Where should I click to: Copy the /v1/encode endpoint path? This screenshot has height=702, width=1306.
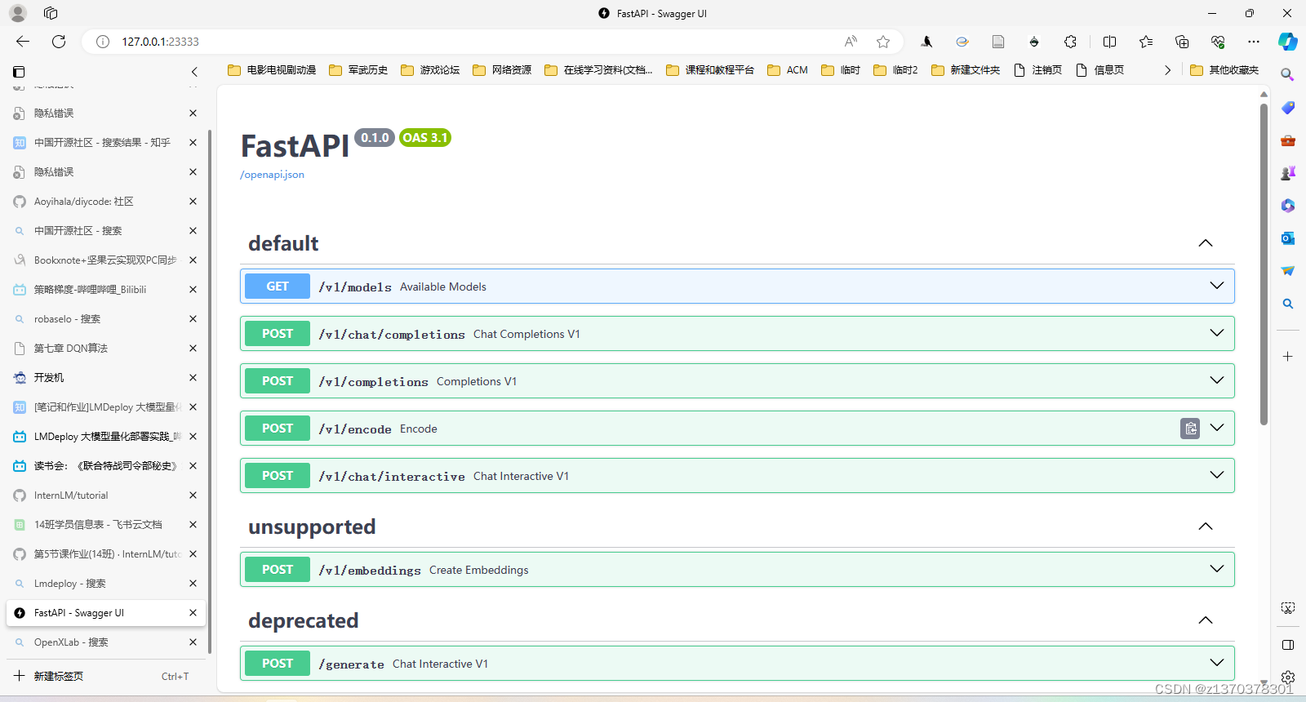[x=1190, y=429]
